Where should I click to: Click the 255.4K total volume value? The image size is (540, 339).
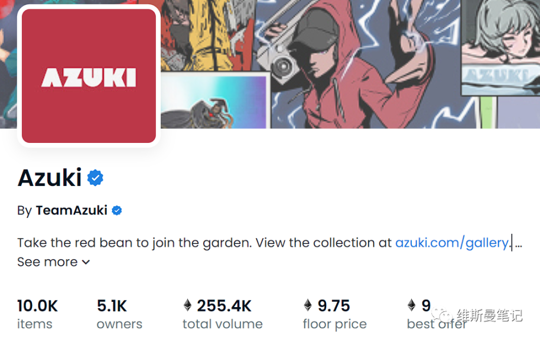[224, 305]
